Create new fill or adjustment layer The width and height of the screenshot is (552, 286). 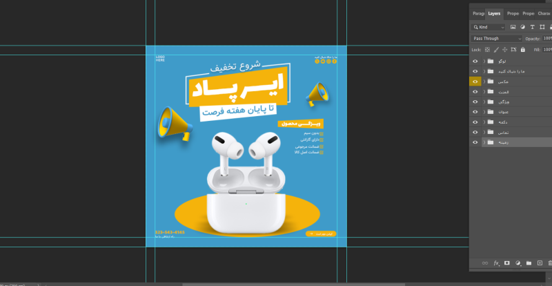pyautogui.click(x=518, y=263)
